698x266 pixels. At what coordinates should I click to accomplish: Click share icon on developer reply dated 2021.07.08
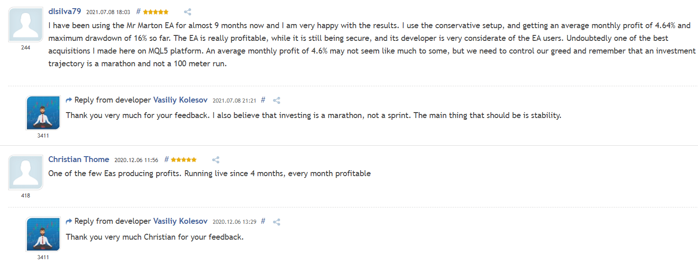(x=276, y=100)
